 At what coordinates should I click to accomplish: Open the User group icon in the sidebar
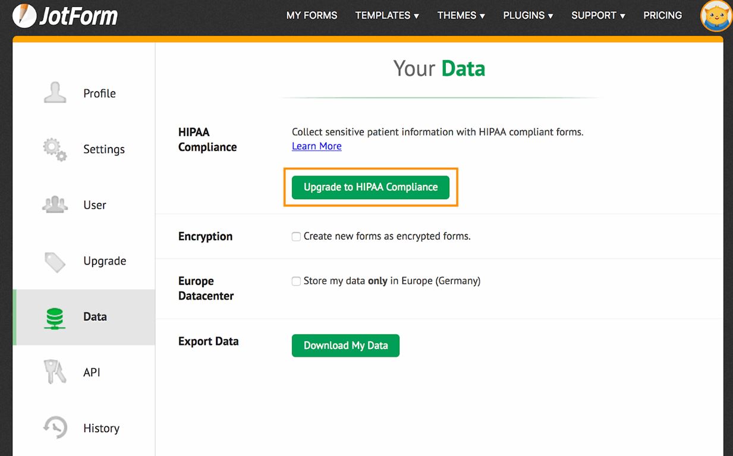tap(55, 205)
